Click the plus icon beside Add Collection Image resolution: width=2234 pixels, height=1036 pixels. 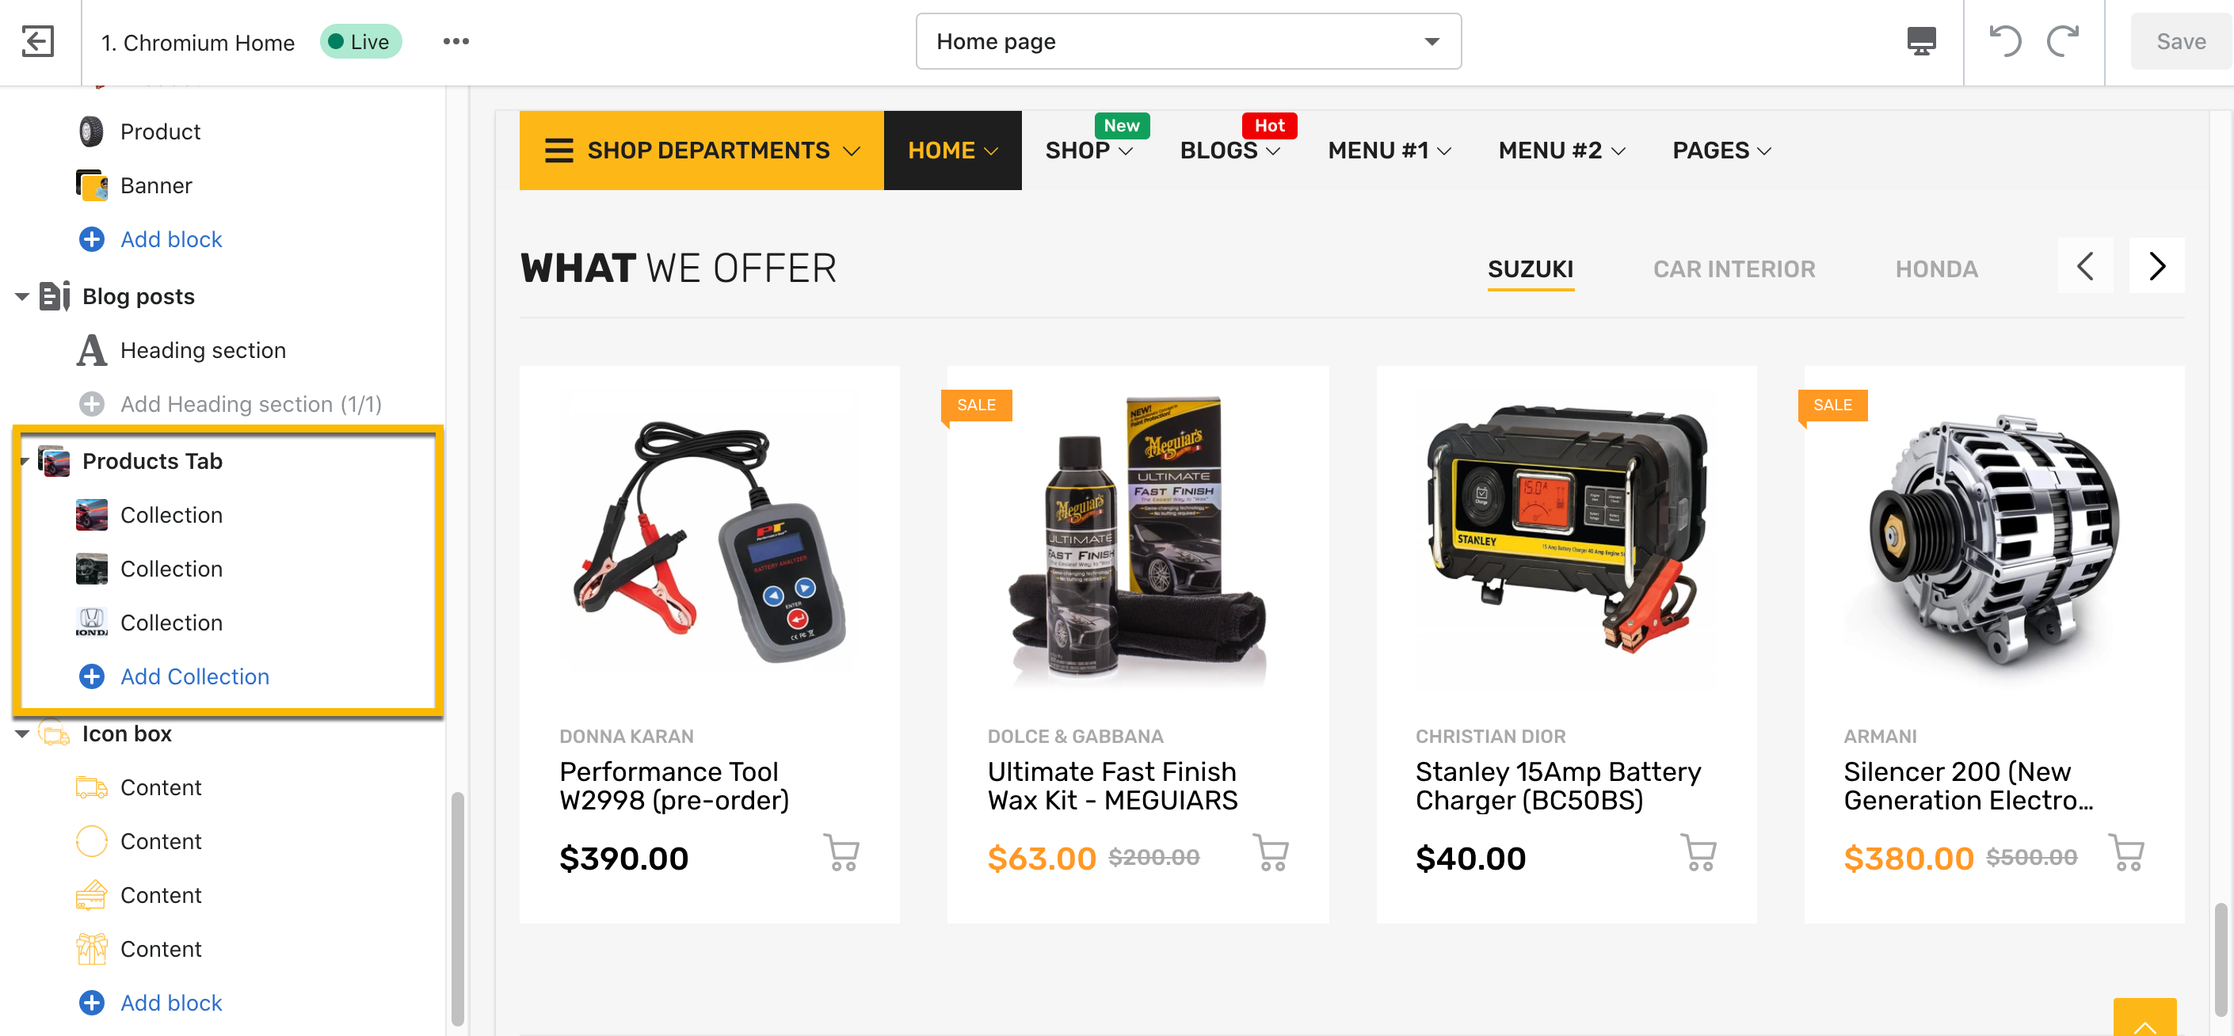92,676
